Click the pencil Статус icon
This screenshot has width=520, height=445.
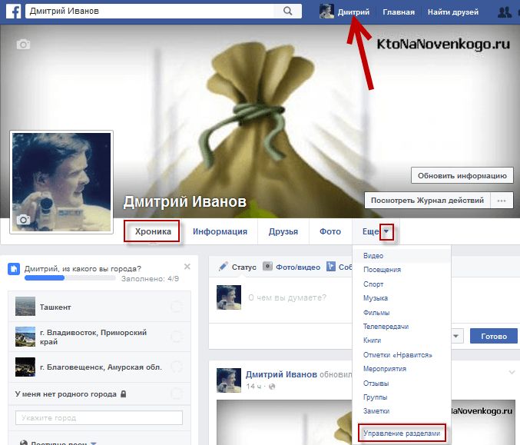tap(224, 266)
